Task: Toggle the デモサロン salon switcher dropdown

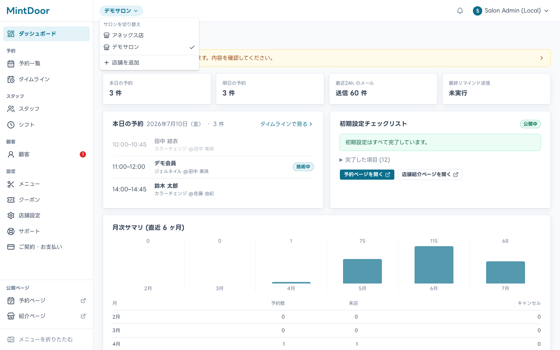Action: point(121,11)
